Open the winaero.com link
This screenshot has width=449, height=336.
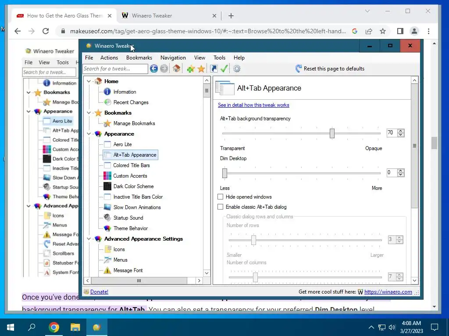pyautogui.click(x=388, y=292)
